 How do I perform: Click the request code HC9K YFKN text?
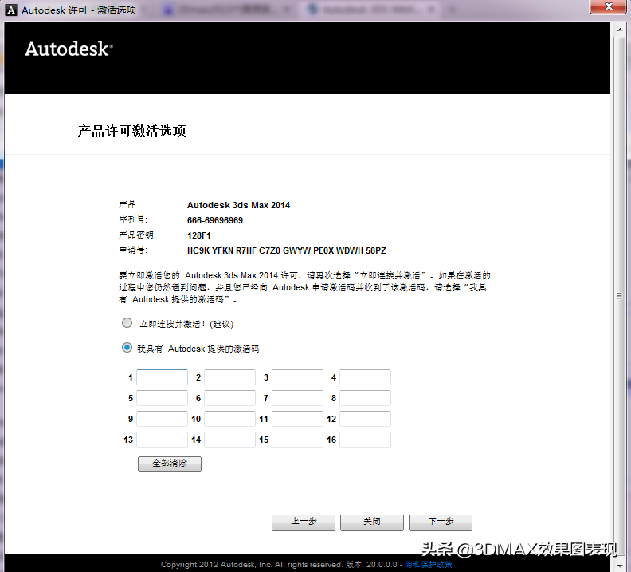click(287, 250)
